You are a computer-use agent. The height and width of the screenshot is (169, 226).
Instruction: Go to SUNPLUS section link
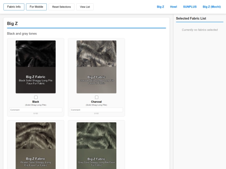(x=190, y=7)
